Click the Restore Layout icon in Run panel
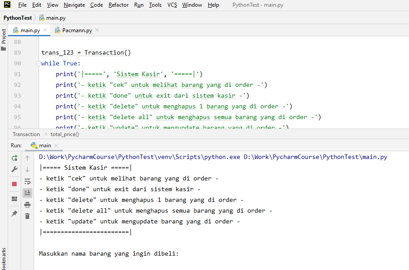409x270 pixels. tap(15, 199)
